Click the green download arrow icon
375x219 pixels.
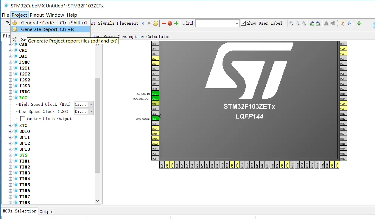coord(359,23)
